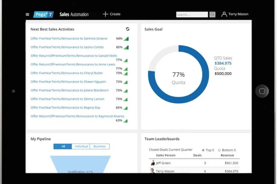The image size is (277, 184).
Task: Click signal bars beside 63%
Action: coord(126,121)
